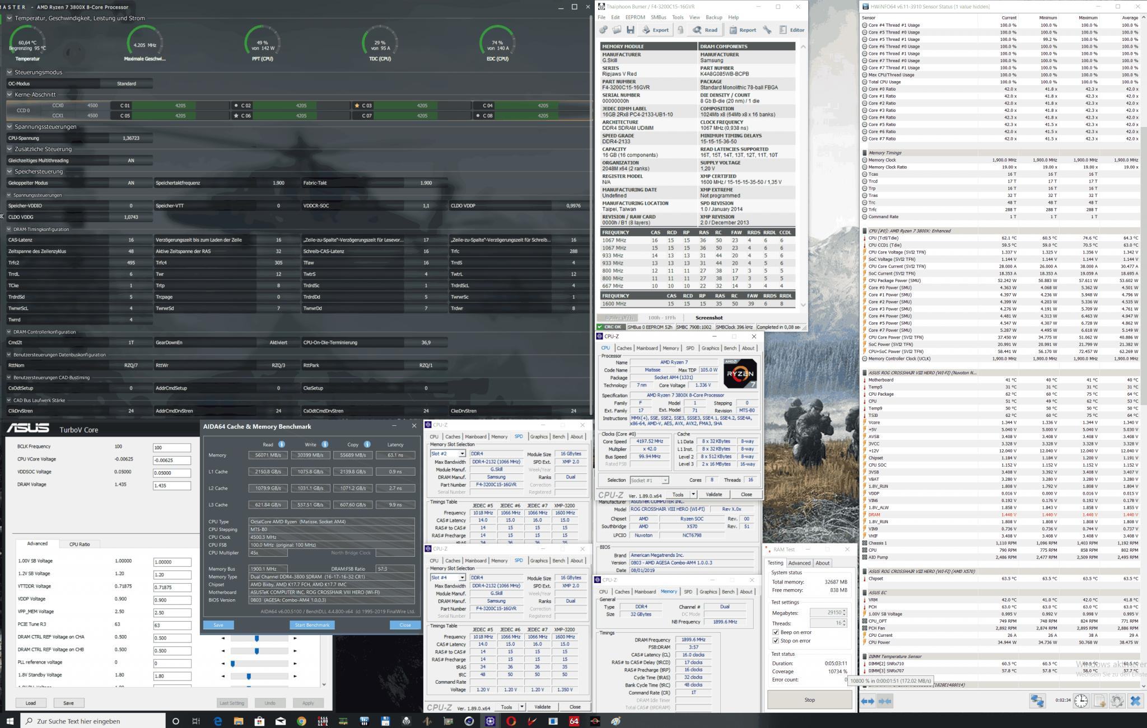
Task: Collapse the Spannungssteuerungen section in Ryzen Master
Action: [10, 127]
